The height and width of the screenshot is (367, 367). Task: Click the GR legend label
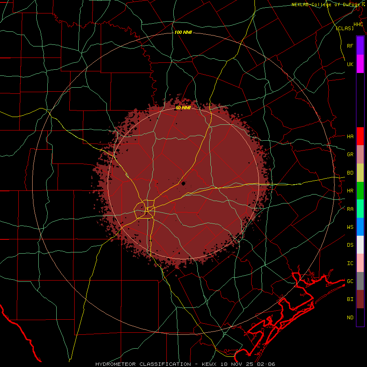350,155
